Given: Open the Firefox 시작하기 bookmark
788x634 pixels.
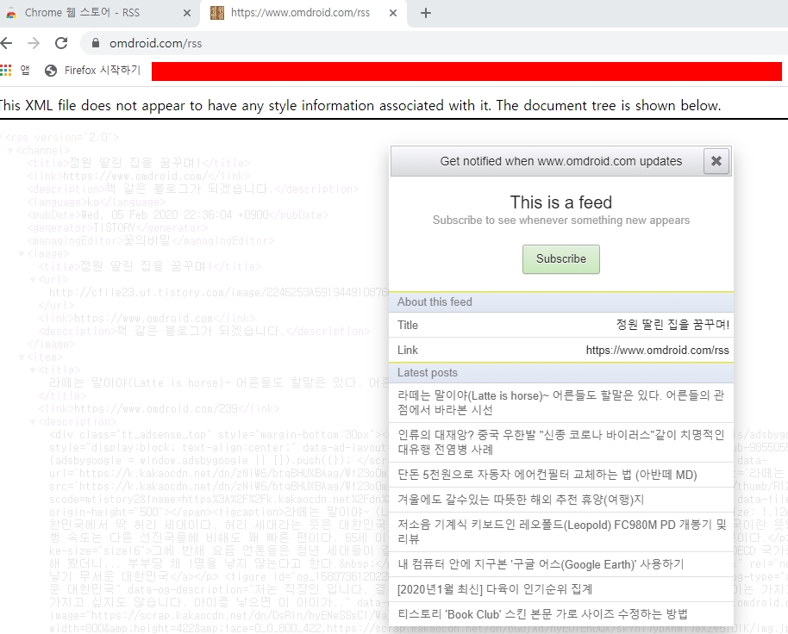Looking at the screenshot, I should click(x=92, y=71).
